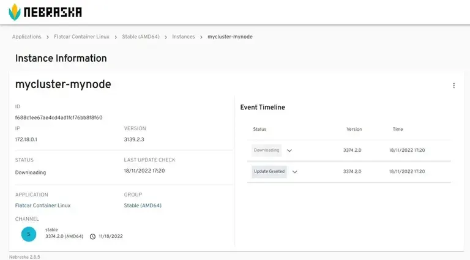The height and width of the screenshot is (260, 470).
Task: Expand the Update Granted event details
Action: (x=294, y=172)
